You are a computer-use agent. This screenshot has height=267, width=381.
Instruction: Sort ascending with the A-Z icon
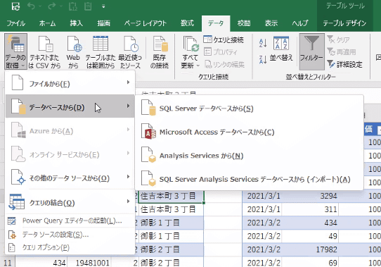pos(263,43)
